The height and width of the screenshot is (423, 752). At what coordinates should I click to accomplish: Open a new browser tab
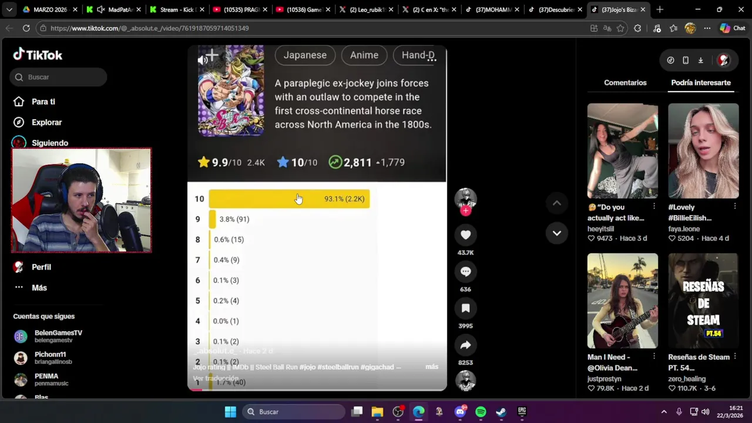coord(660,9)
